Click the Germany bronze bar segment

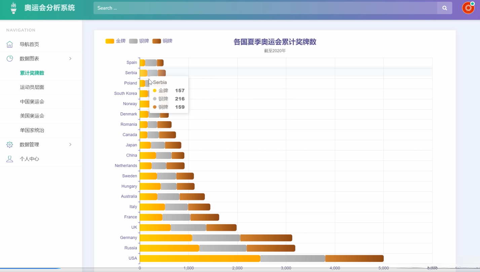click(266, 238)
